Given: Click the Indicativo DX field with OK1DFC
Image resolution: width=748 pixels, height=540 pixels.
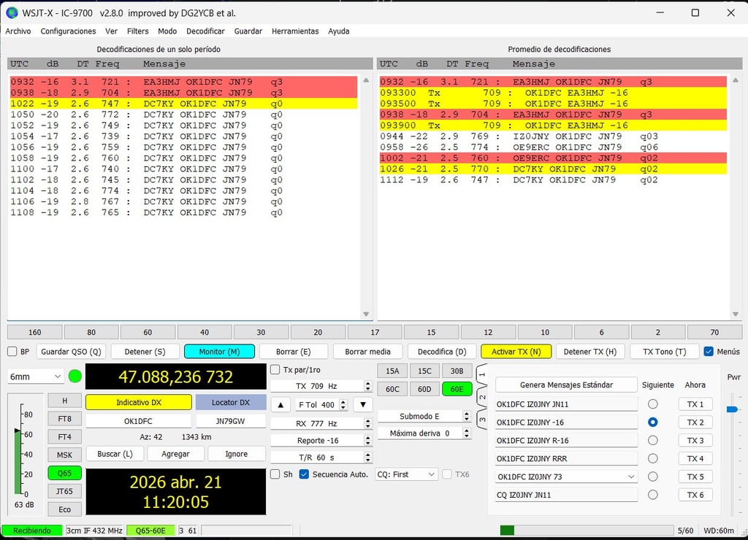Looking at the screenshot, I should point(138,421).
